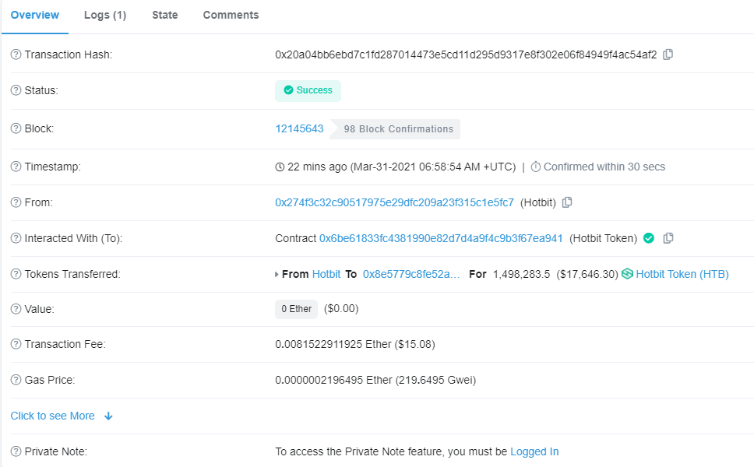Screen dimensions: 754x467
Task: Copy the From address icon
Action: (x=567, y=202)
